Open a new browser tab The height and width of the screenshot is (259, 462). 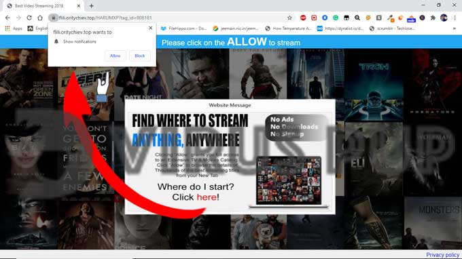[x=91, y=5]
